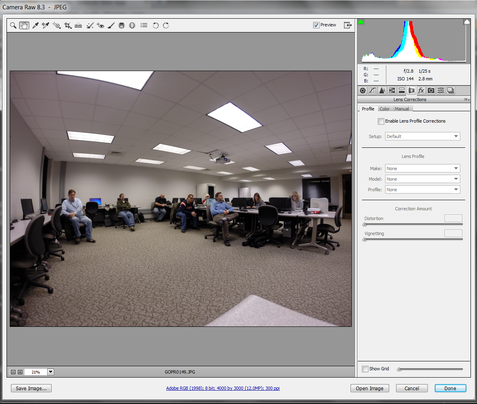Open the Split Toning panel tab
Viewport: 477px width, 404px height.
click(401, 91)
